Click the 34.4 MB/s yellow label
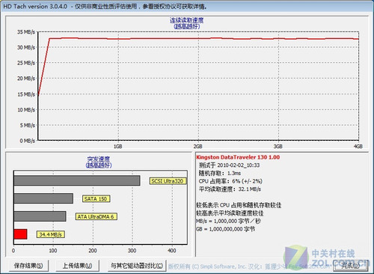 click(x=51, y=234)
